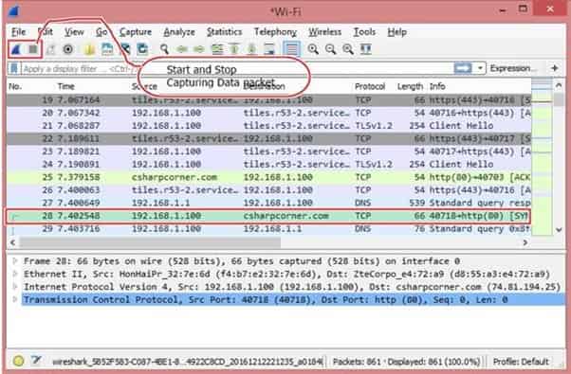Toggle auto scroll during live capture
This screenshot has height=374, width=571.
click(269, 48)
